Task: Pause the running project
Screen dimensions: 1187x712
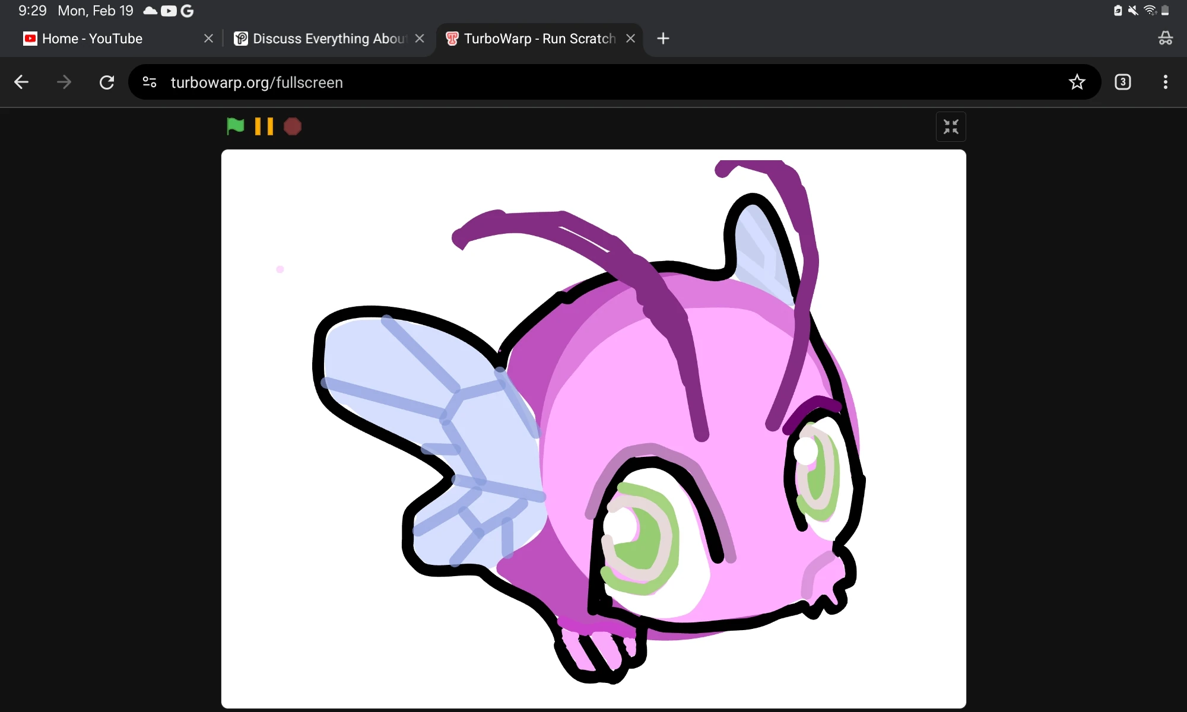Action: tap(264, 126)
